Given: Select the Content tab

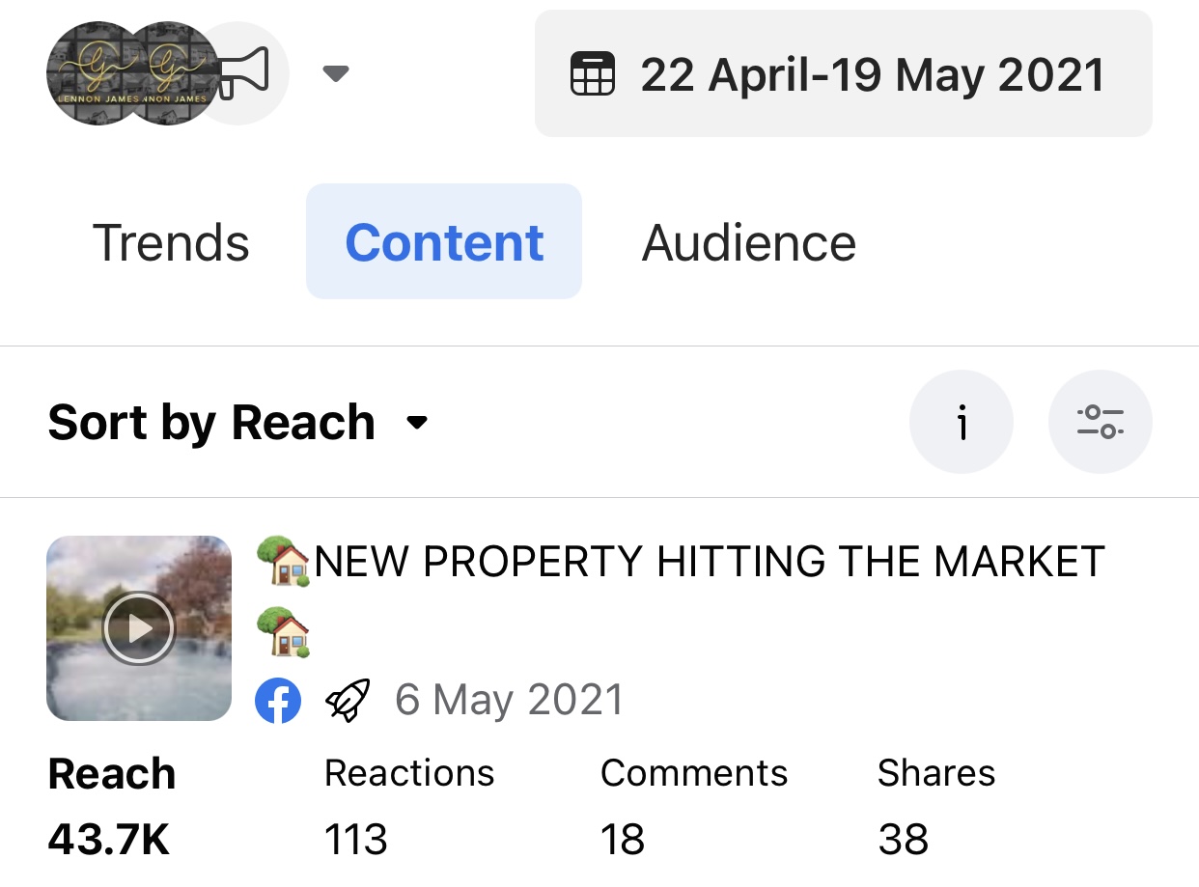Looking at the screenshot, I should [444, 242].
